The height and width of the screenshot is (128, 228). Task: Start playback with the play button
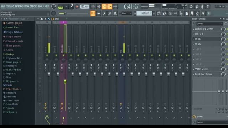click(66, 6)
